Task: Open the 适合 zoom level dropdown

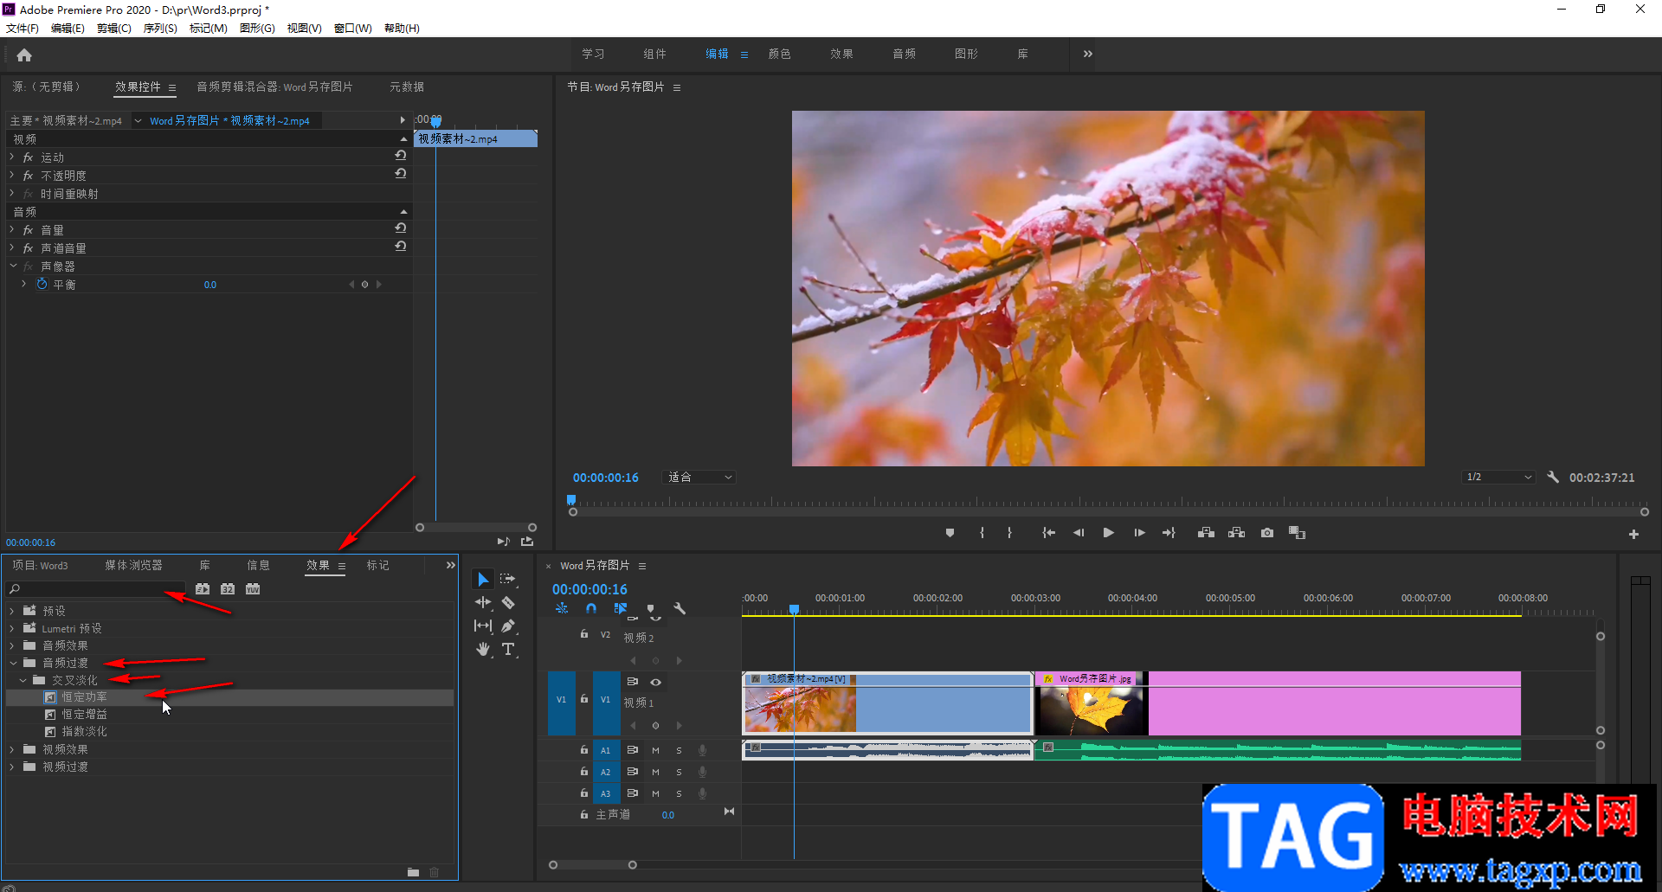Action: click(699, 477)
